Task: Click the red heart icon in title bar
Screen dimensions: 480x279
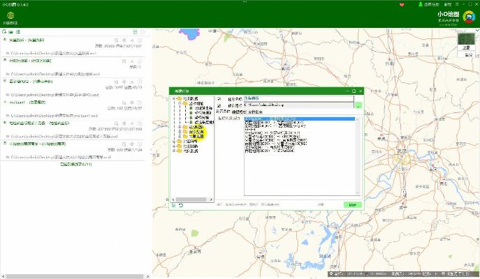Action: tap(402, 4)
